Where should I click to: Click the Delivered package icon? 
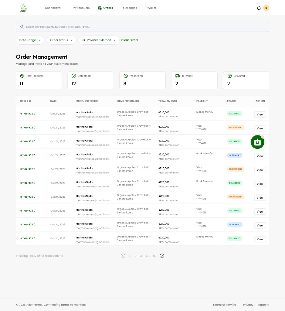pos(229,76)
